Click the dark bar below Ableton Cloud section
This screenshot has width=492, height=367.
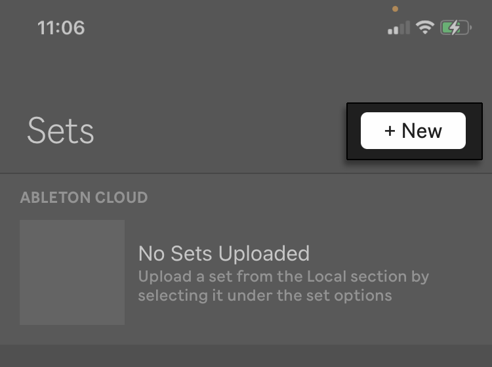[246, 356]
